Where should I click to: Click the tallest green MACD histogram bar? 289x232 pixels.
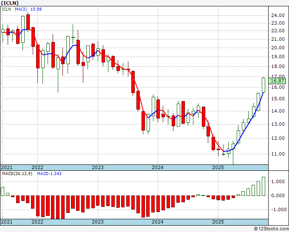263,186
